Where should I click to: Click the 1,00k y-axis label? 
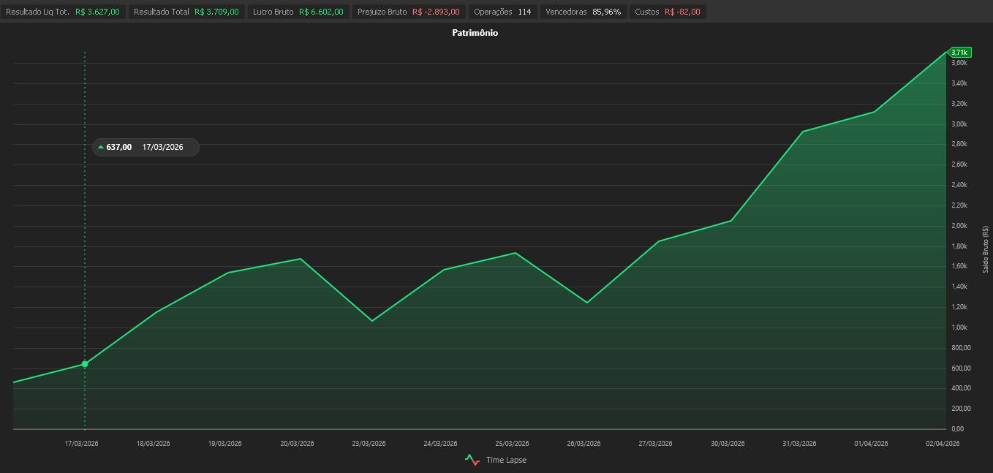point(959,328)
